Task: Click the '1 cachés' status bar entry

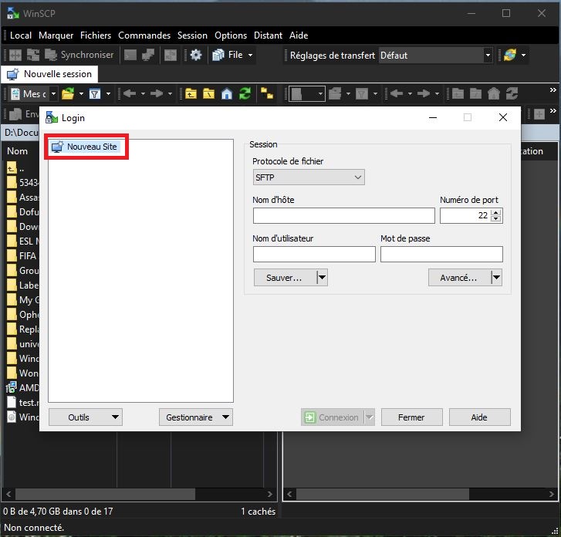Action: click(x=258, y=512)
